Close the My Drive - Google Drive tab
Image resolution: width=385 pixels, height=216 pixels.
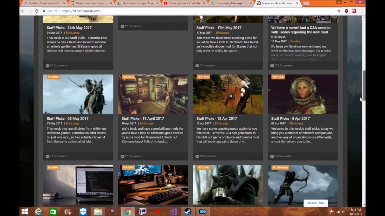point(158,3)
